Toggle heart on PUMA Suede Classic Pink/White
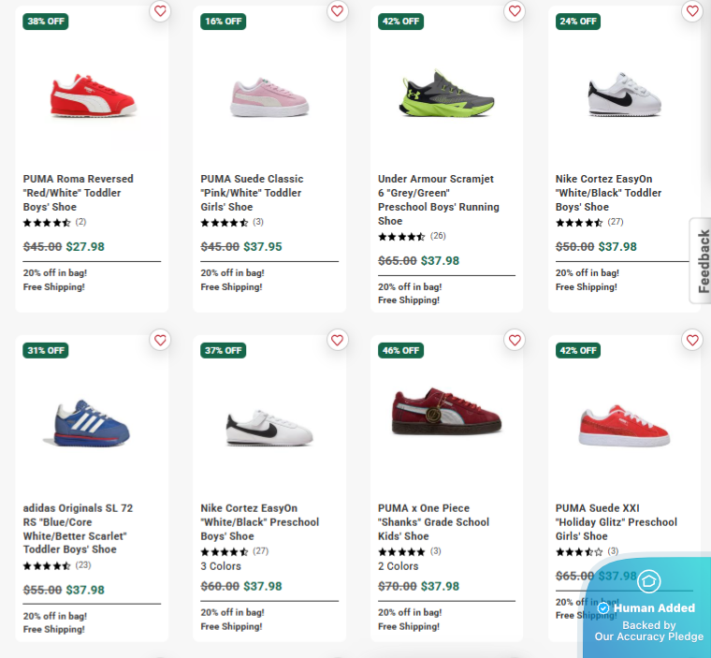Image resolution: width=711 pixels, height=658 pixels. [x=338, y=11]
